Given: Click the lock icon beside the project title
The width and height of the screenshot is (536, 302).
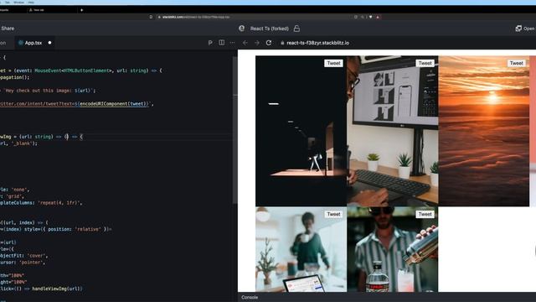Looking at the screenshot, I should [296, 29].
